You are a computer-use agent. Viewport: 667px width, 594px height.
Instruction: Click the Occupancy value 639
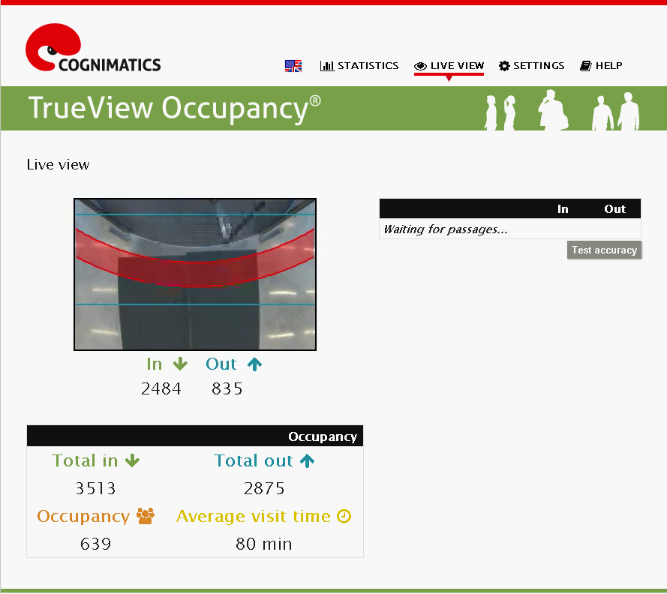pyautogui.click(x=96, y=544)
